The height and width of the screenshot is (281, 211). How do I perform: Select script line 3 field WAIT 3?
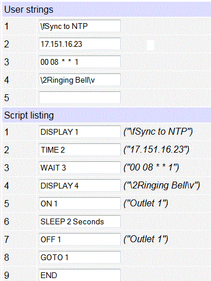80,168
